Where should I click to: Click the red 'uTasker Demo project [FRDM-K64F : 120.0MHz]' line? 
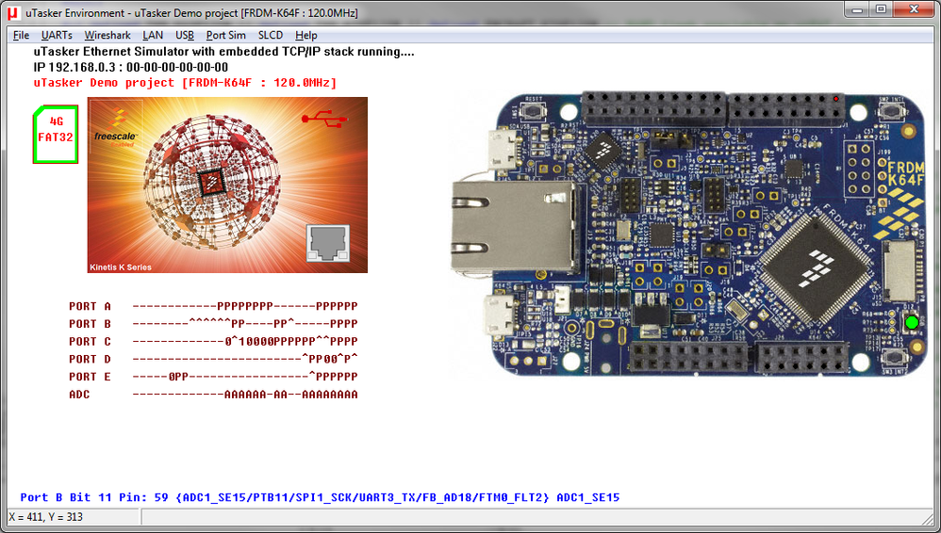tap(185, 83)
